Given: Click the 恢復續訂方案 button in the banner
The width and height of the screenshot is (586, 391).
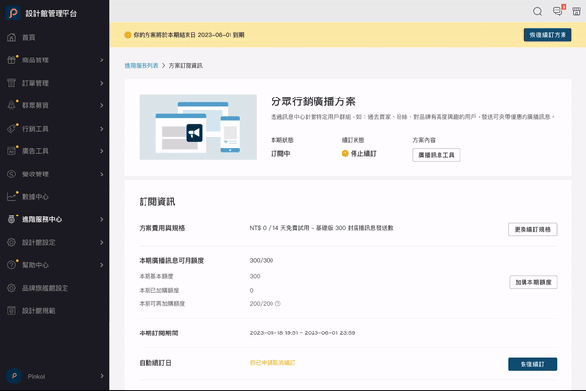Looking at the screenshot, I should [548, 35].
